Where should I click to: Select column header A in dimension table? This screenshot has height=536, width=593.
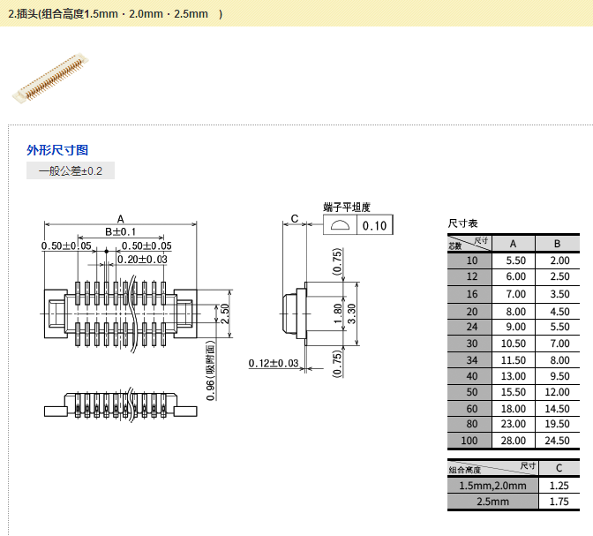click(x=514, y=244)
